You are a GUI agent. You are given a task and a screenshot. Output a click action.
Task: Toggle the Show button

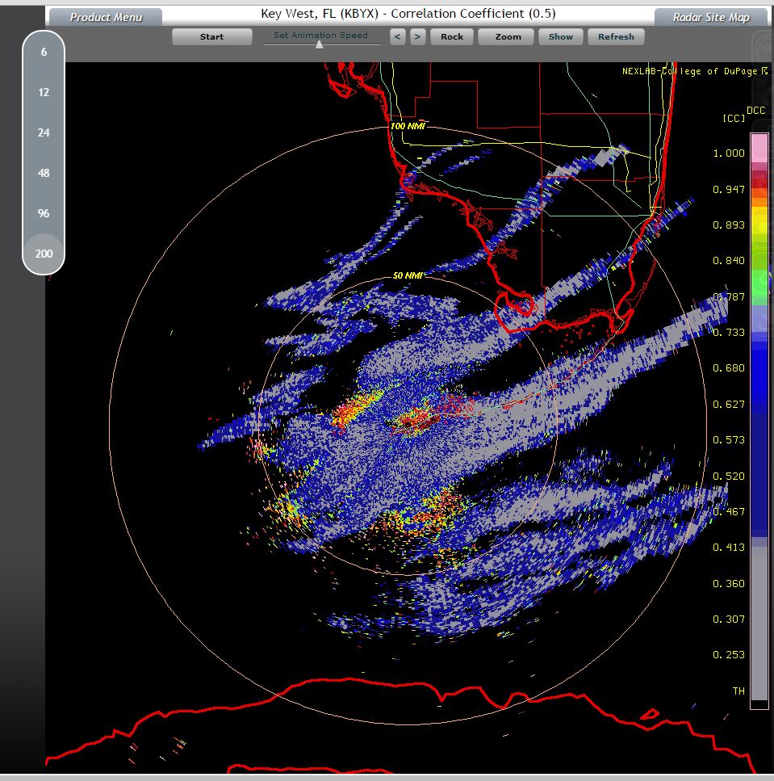click(x=561, y=36)
